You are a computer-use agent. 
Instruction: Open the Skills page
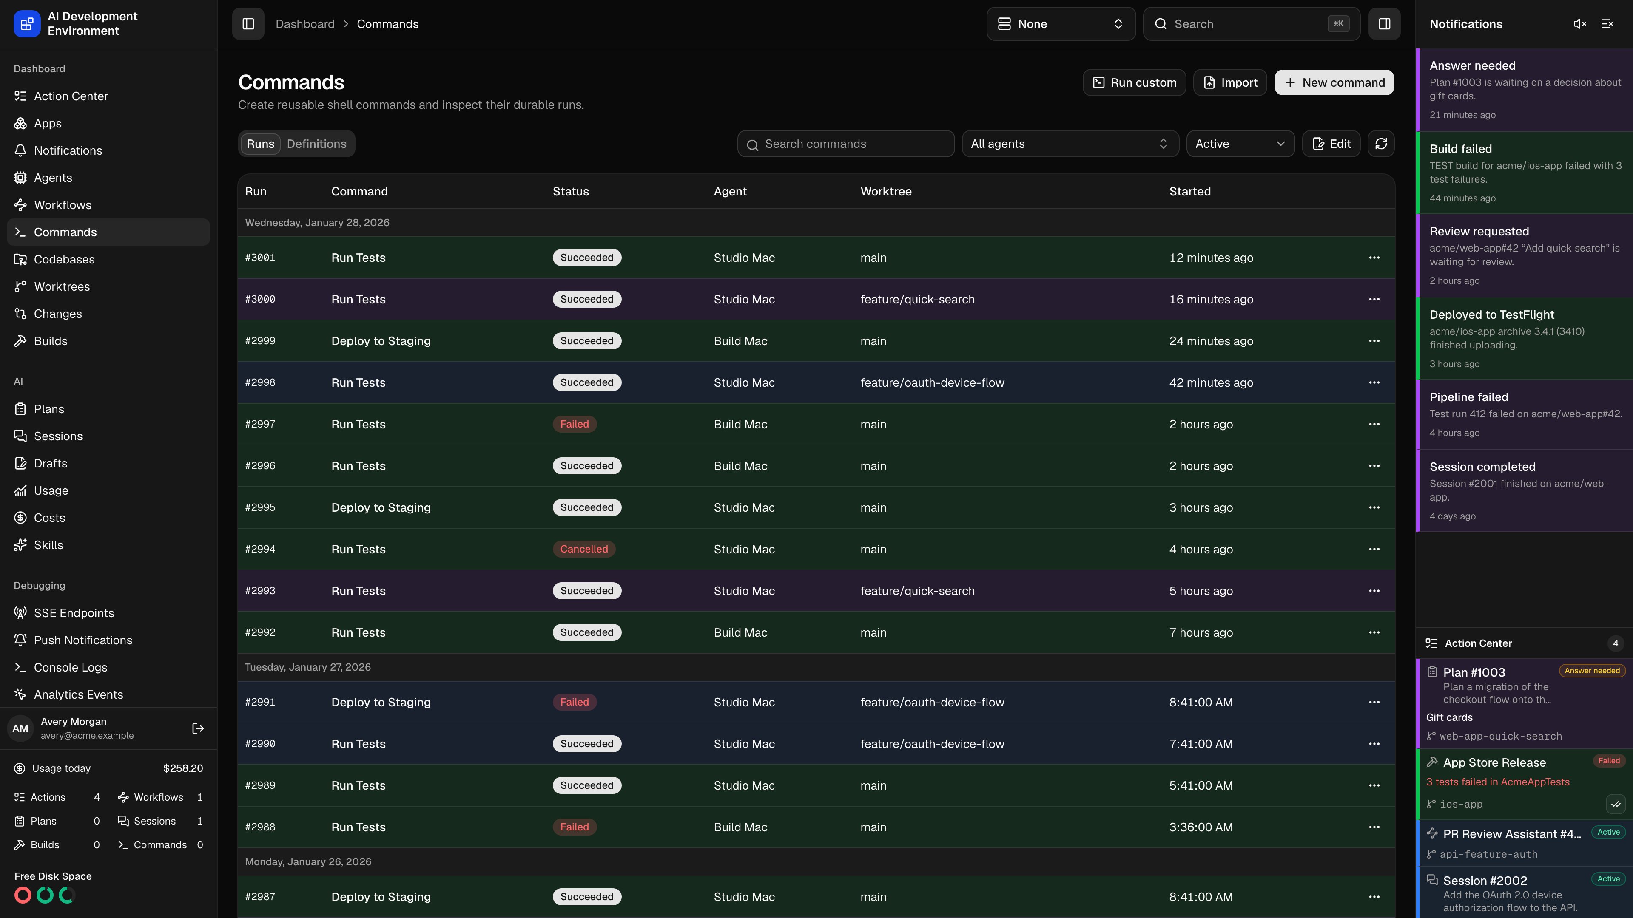pyautogui.click(x=108, y=545)
